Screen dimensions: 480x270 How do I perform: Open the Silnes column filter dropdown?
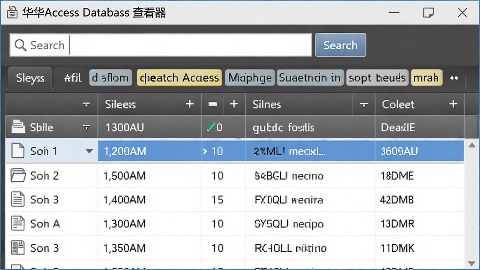coord(364,105)
